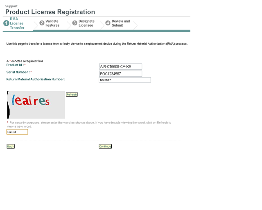Click the Product Id label

tap(16, 65)
